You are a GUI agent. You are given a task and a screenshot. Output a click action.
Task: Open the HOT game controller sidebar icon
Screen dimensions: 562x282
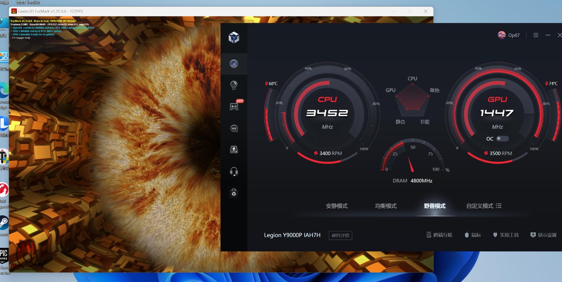[x=234, y=107]
